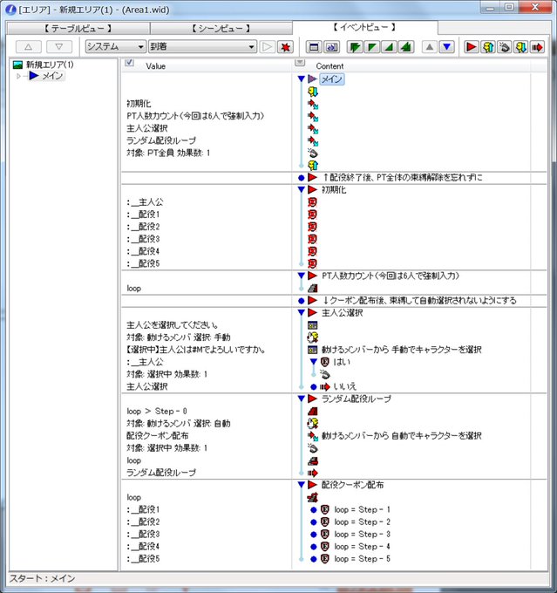Collapse the ランダム配役ループ start node
Screen dimensions: 557x593
301,399
